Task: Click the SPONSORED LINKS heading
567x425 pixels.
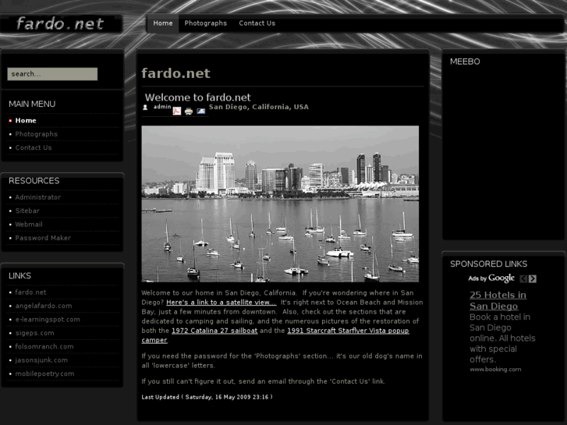Action: [488, 264]
